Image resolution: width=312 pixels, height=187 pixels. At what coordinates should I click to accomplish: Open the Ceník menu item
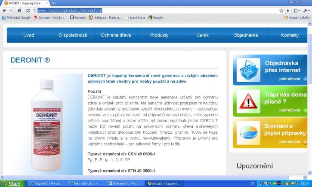(x=202, y=35)
